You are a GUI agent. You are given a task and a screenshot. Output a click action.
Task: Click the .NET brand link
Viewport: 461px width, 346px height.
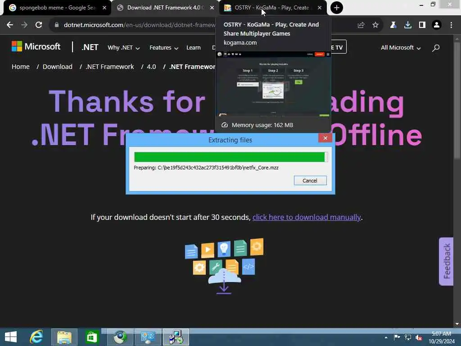click(90, 47)
